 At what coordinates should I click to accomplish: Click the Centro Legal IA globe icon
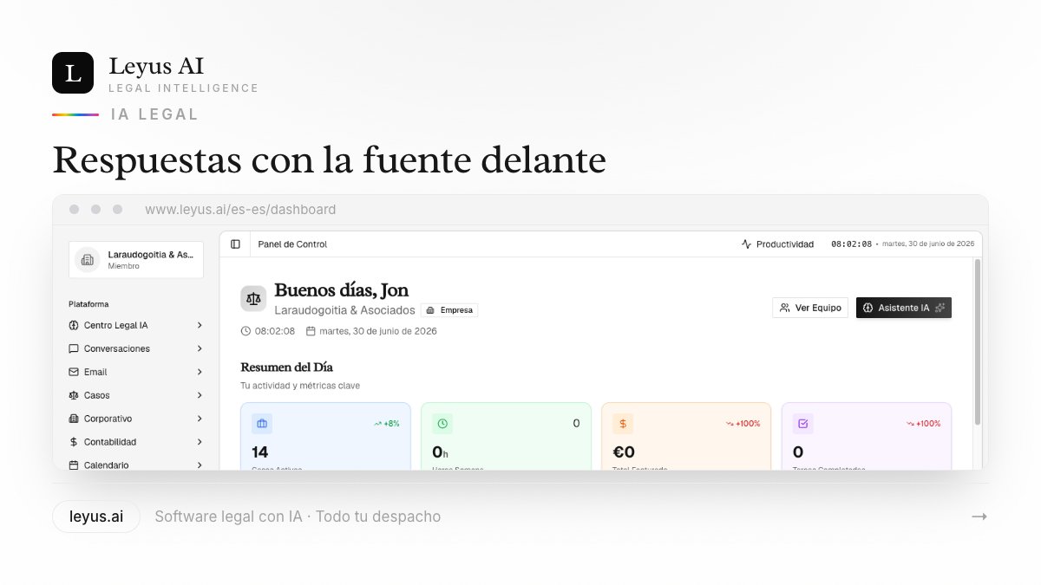point(74,325)
